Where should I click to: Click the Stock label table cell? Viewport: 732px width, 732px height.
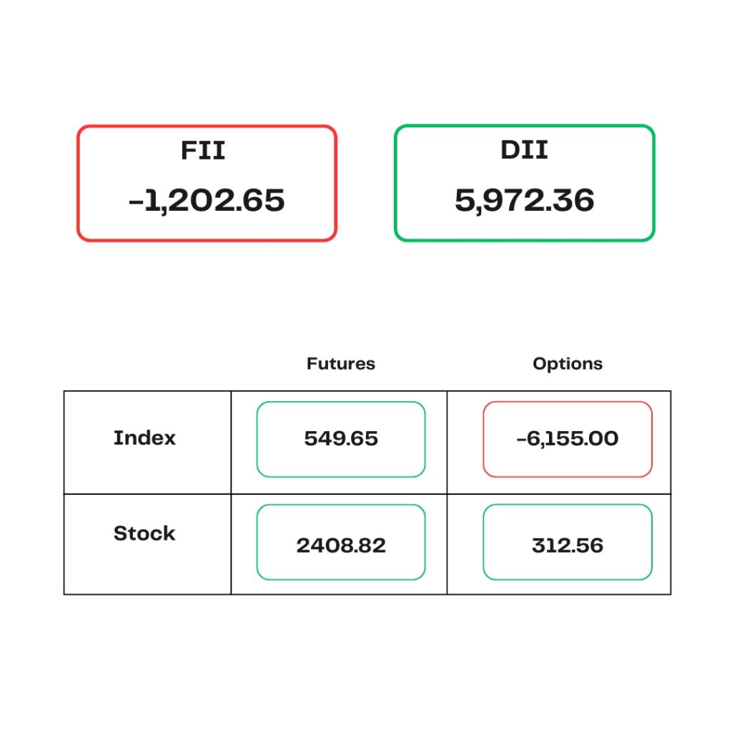147,544
